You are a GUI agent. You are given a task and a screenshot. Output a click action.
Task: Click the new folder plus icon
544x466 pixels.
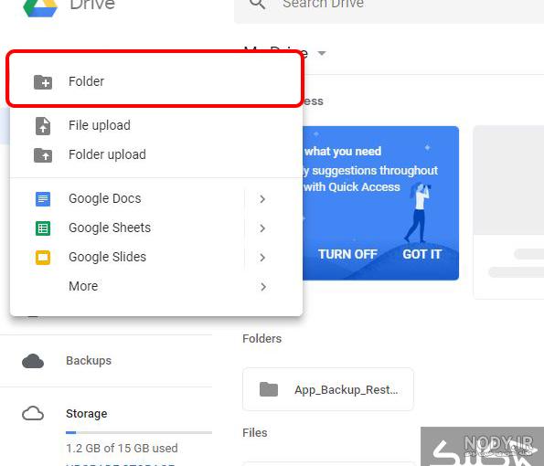[x=43, y=82]
